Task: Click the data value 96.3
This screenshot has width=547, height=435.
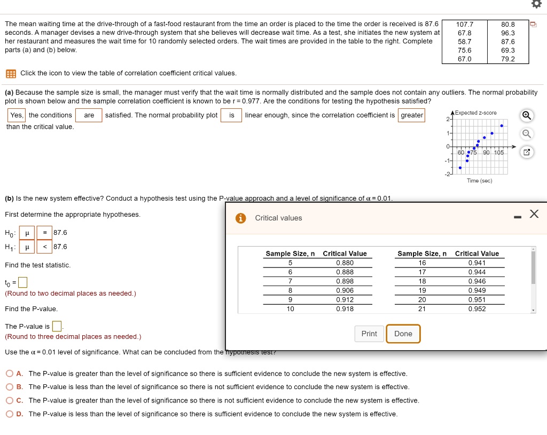Action: [508, 33]
